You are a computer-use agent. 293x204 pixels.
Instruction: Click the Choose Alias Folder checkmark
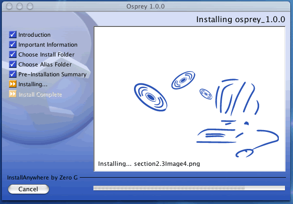point(13,65)
